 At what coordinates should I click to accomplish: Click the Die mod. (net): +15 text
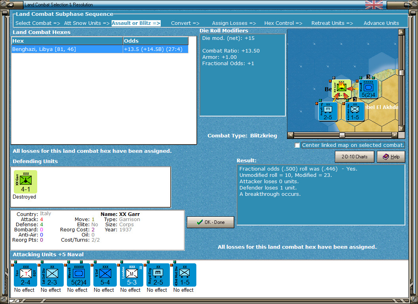tap(228, 38)
